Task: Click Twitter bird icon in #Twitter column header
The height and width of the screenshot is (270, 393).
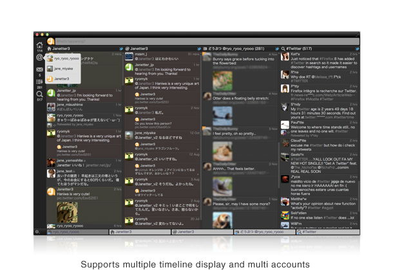Action: [x=357, y=49]
